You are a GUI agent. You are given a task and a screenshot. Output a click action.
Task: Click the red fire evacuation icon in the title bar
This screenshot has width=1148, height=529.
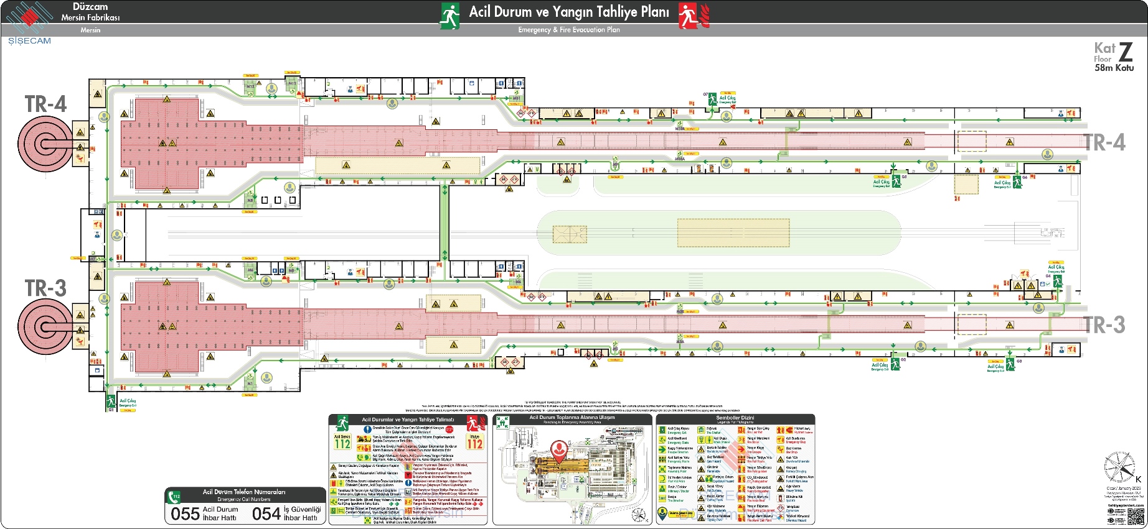tap(687, 16)
